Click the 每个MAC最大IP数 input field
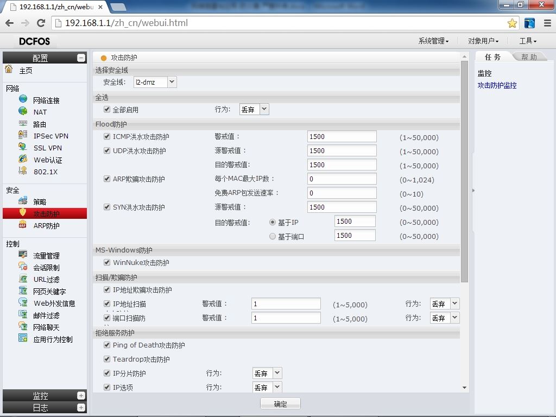 point(342,179)
